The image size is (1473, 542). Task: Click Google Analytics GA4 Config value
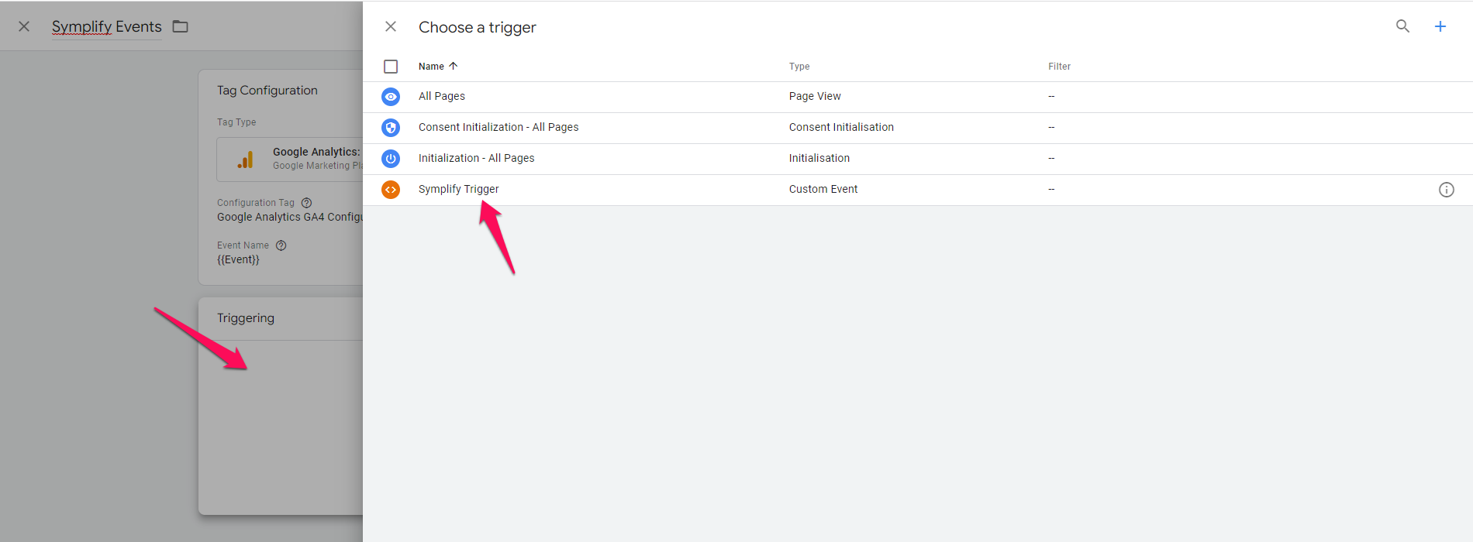[x=290, y=217]
